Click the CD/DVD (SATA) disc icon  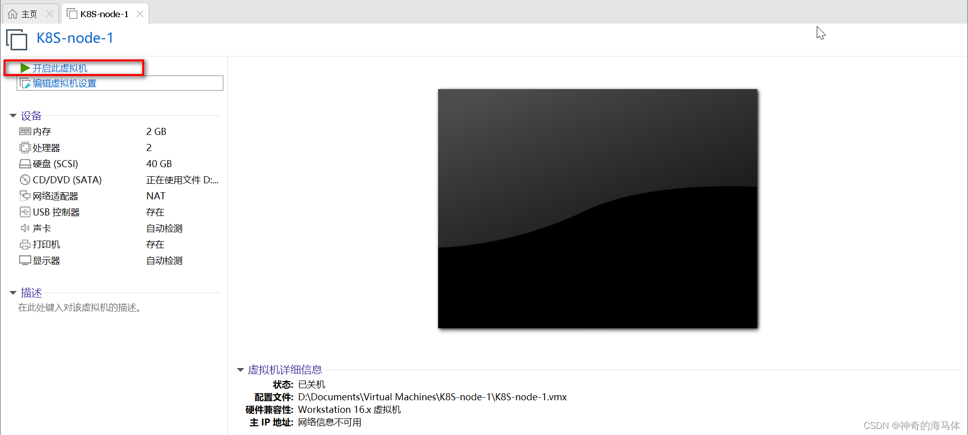[25, 180]
